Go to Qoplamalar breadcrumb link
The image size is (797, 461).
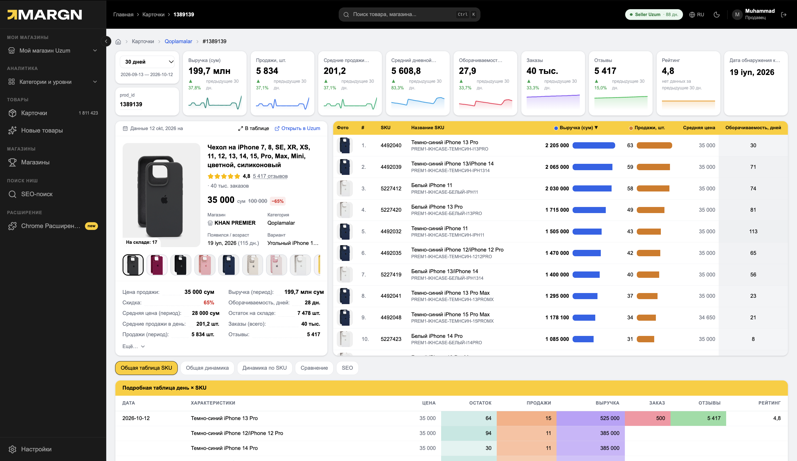(178, 42)
